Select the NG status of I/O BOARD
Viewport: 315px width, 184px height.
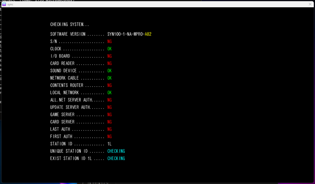pyautogui.click(x=109, y=56)
